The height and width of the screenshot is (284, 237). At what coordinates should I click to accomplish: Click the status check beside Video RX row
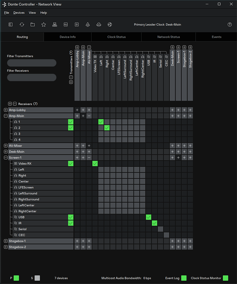(x=71, y=164)
